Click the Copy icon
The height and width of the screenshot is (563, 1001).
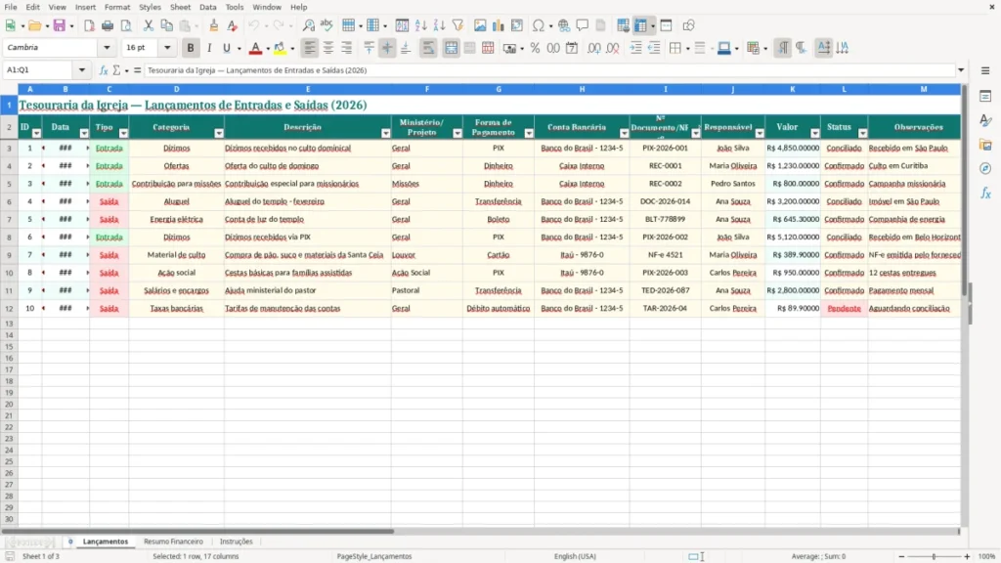coord(166,25)
